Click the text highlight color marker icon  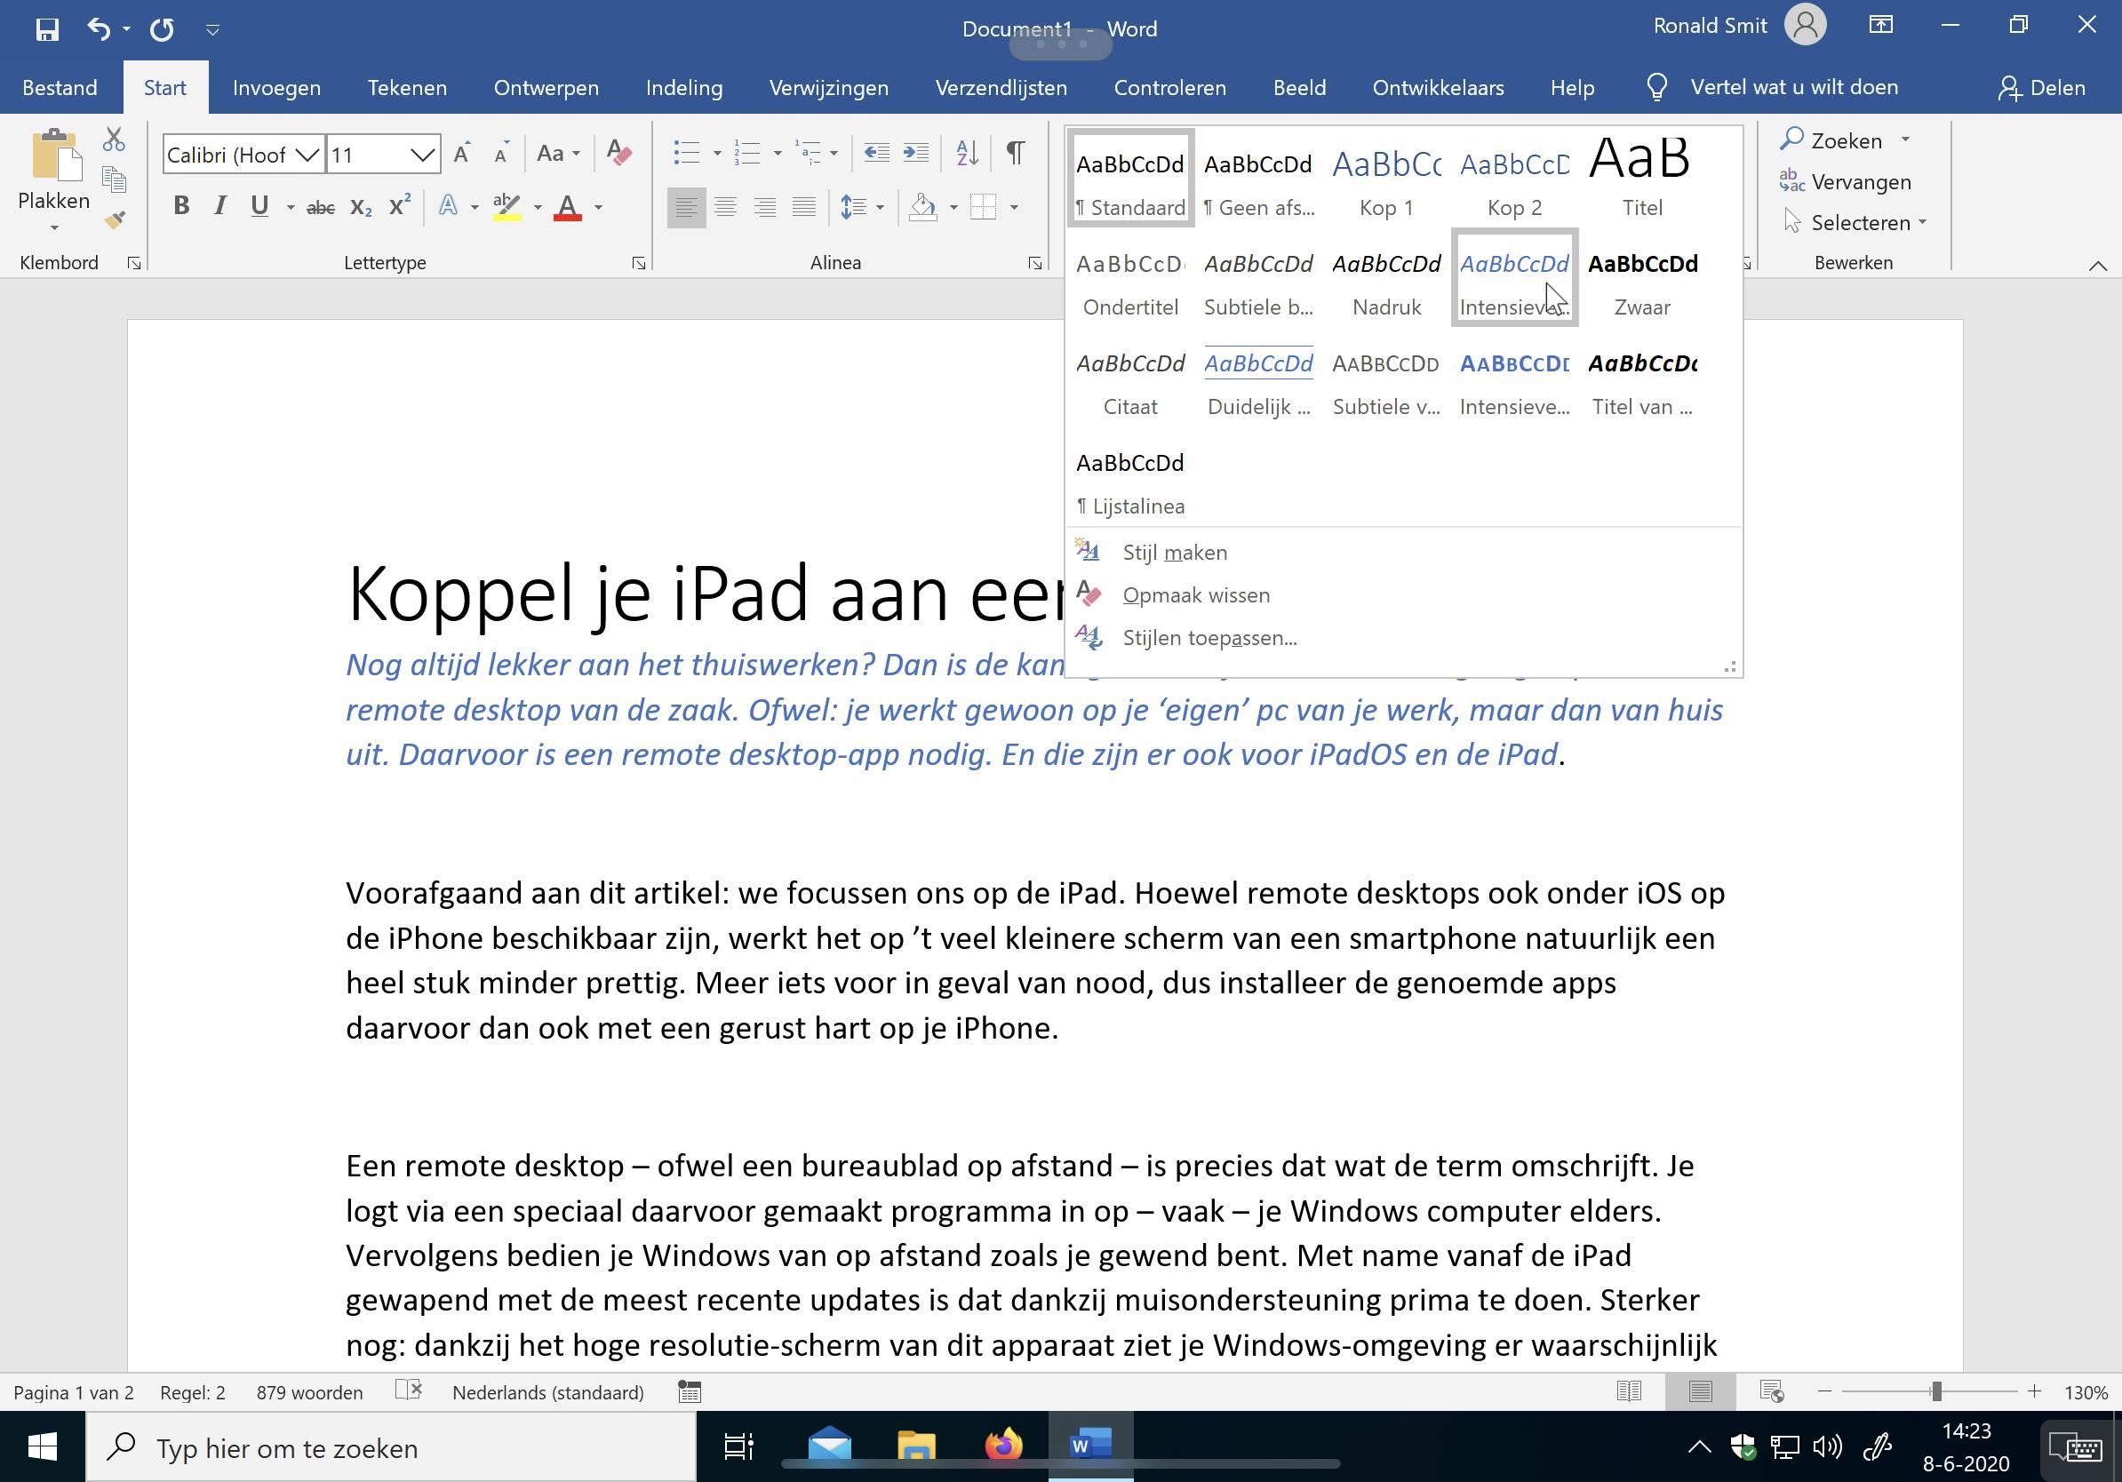[x=507, y=207]
